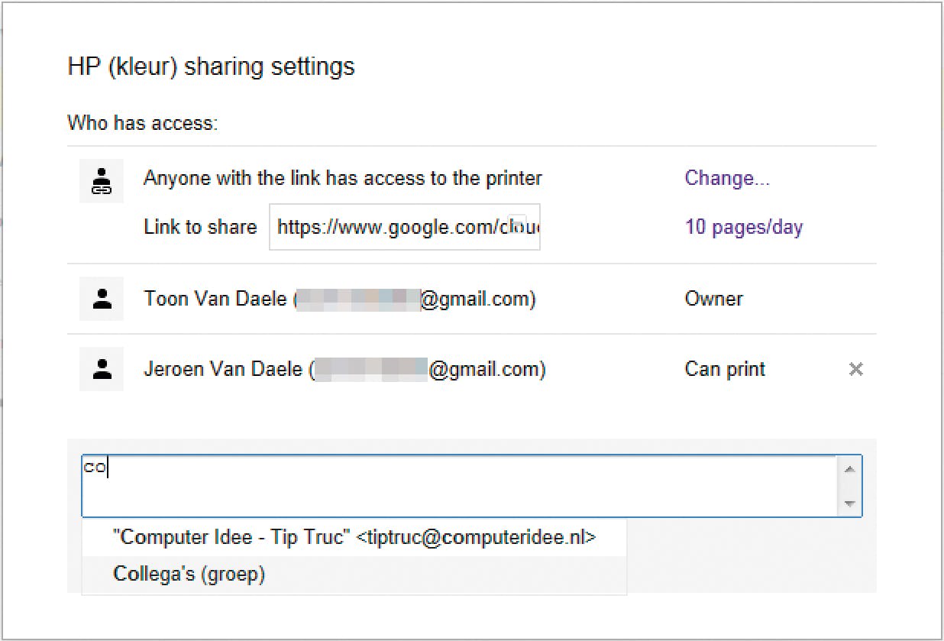The width and height of the screenshot is (944, 641).
Task: Click Jeroen Van Daele's user icon
Action: 102,370
